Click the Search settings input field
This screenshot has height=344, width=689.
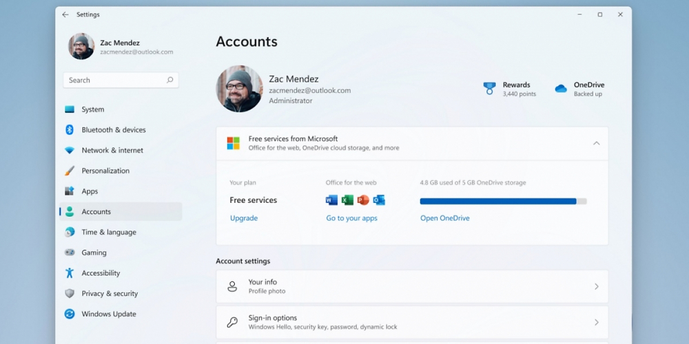pos(121,80)
